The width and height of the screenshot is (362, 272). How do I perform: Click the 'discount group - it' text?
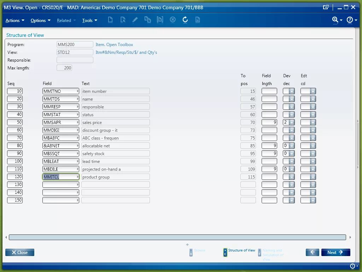100,130
